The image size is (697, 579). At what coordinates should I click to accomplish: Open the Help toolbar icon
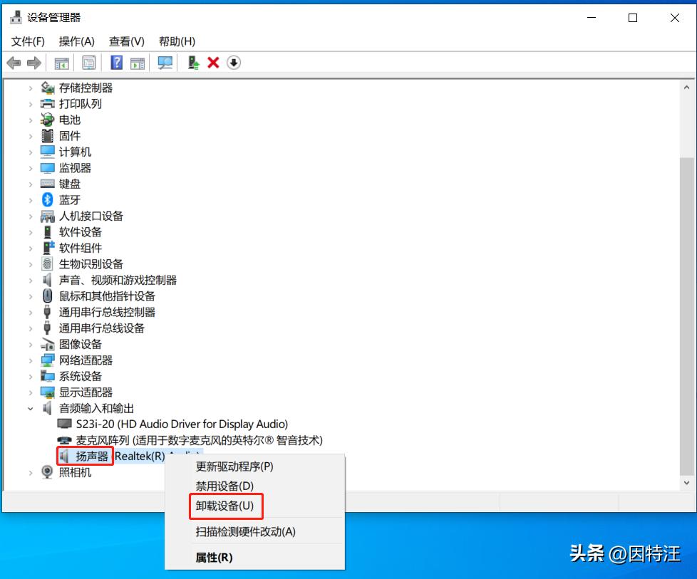(115, 63)
